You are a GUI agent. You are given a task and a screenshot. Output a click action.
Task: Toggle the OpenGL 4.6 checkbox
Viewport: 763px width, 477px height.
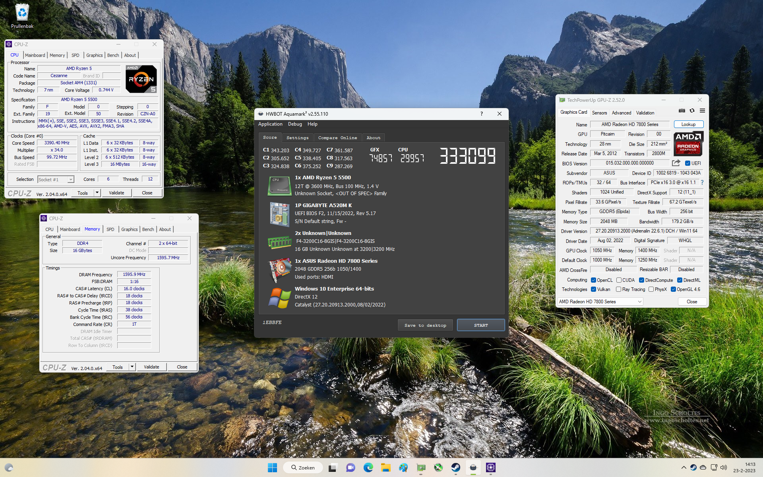pyautogui.click(x=673, y=289)
